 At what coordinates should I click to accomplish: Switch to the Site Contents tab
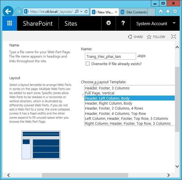(134, 12)
